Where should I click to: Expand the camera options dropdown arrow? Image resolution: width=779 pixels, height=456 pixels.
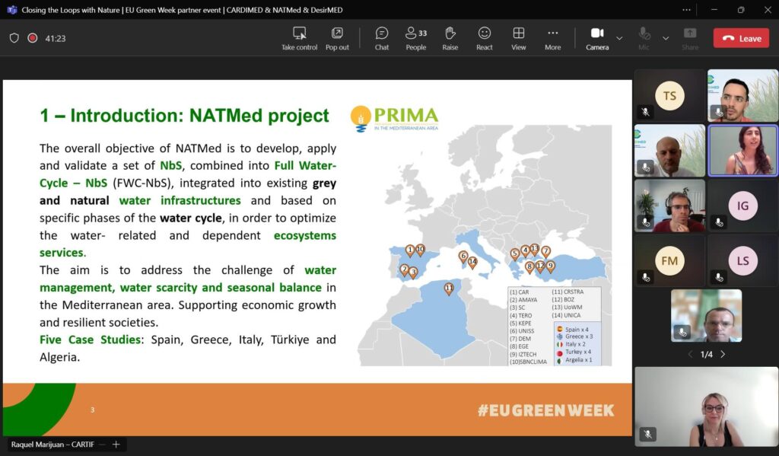click(x=619, y=38)
